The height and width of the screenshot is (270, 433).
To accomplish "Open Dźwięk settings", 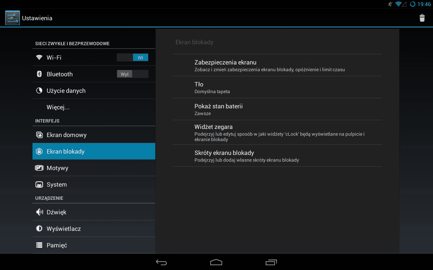I will (x=94, y=212).
